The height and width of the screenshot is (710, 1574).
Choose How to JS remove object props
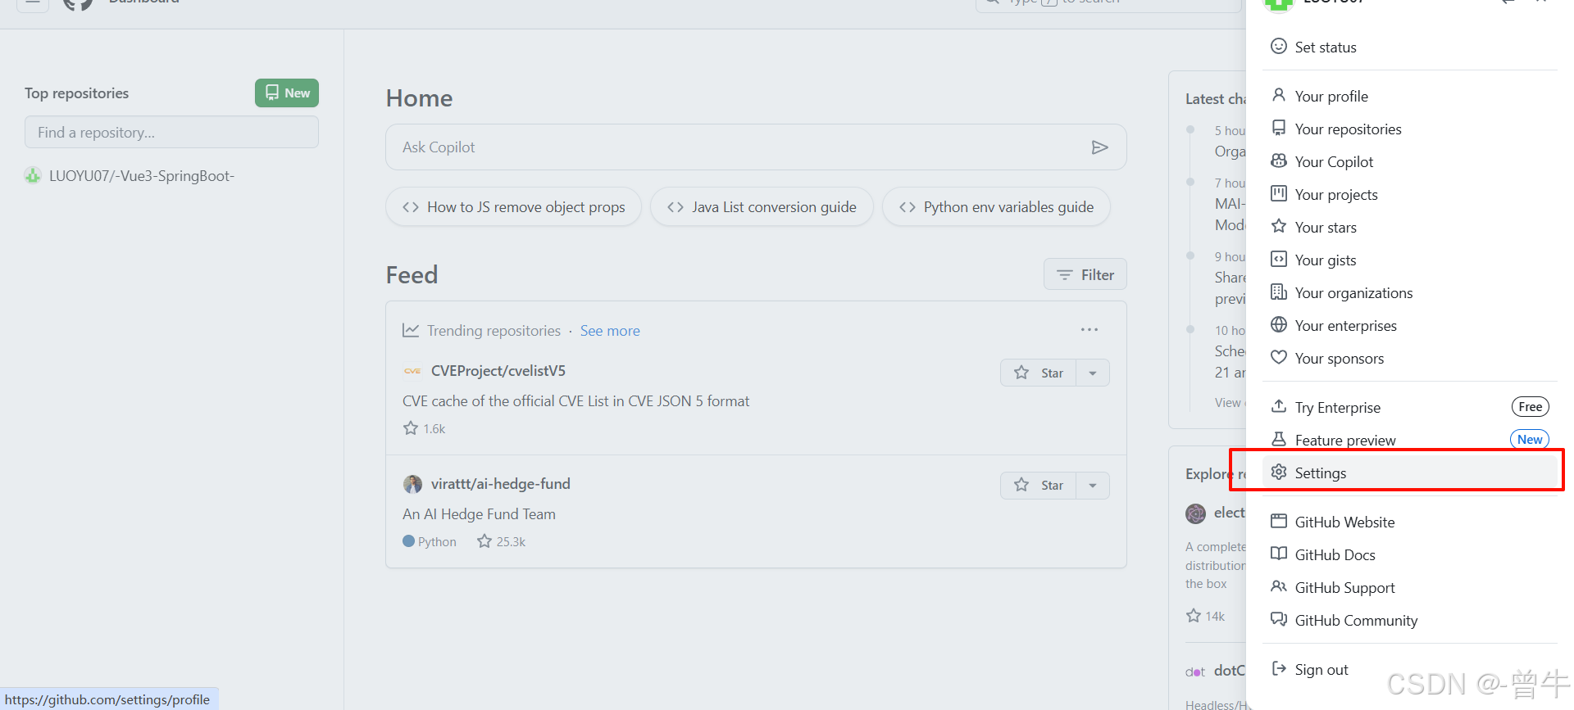point(514,207)
